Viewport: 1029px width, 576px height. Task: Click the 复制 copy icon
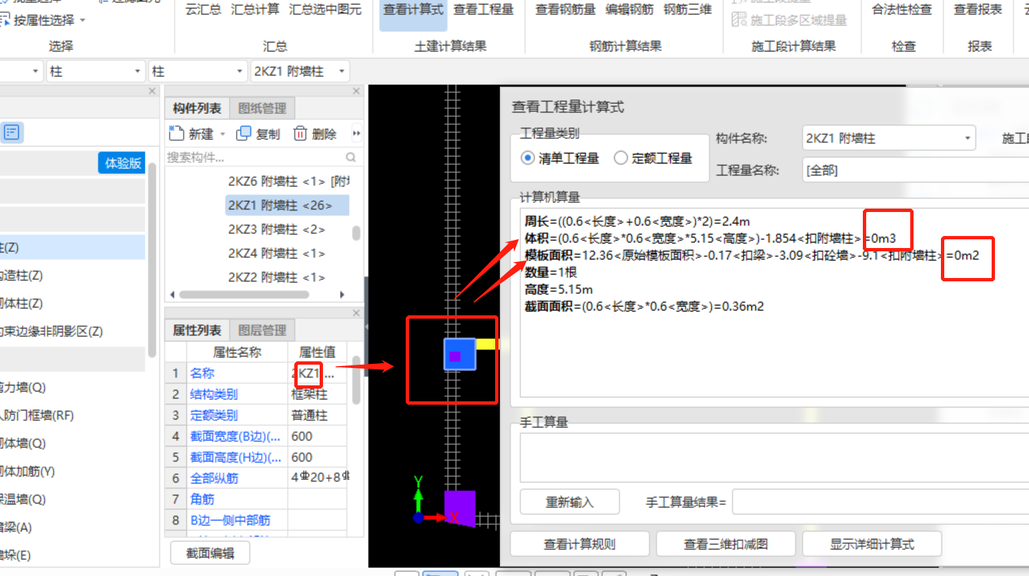[x=244, y=133]
